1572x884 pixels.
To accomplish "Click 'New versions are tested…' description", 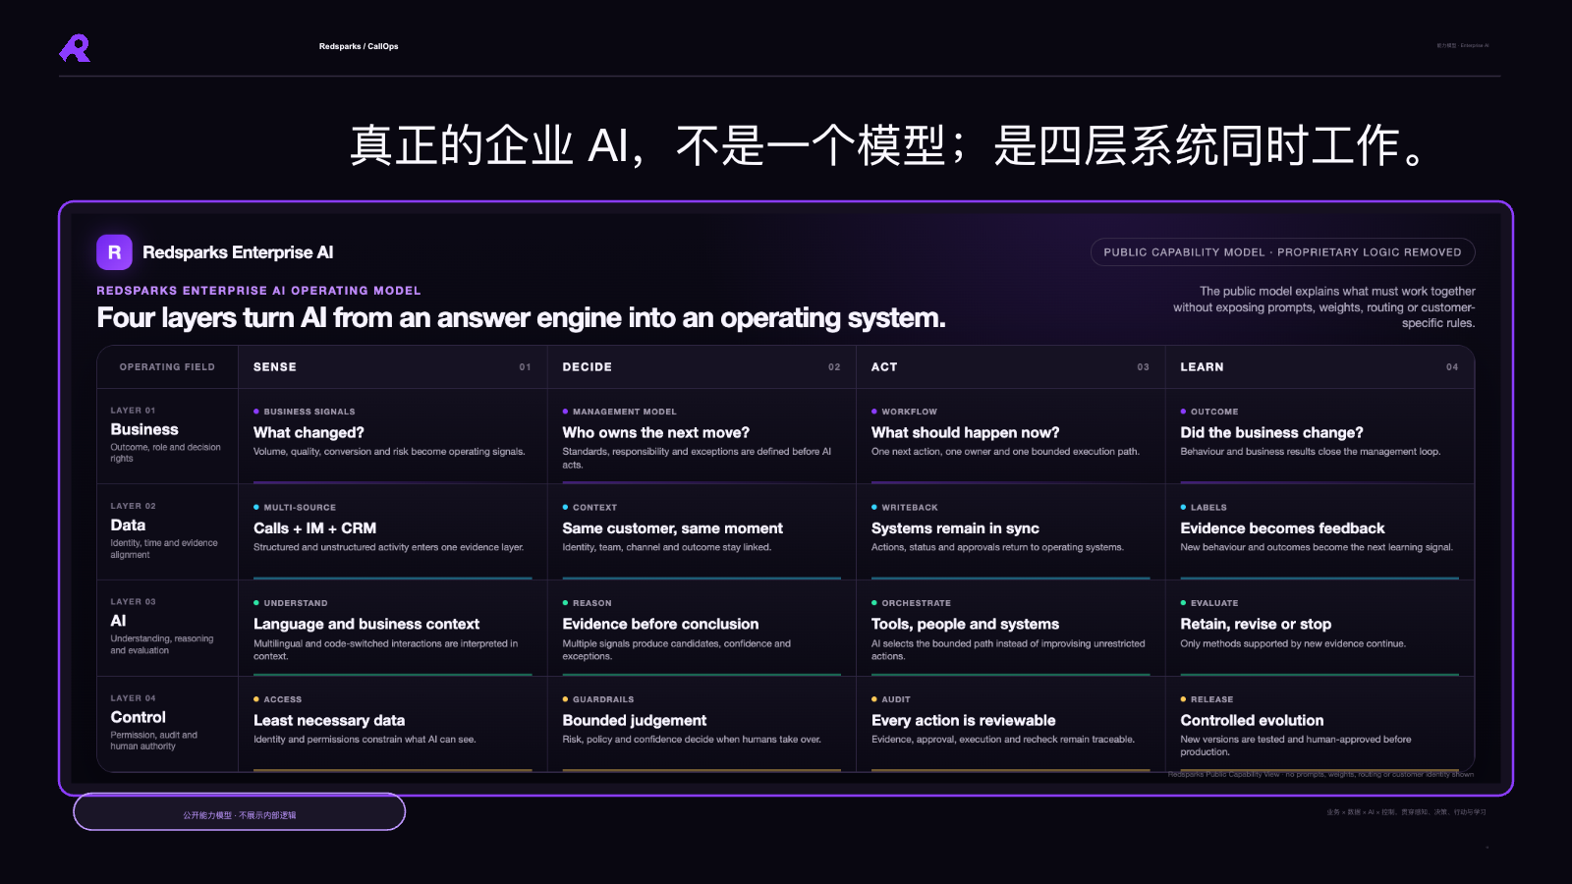I will pos(1296,746).
